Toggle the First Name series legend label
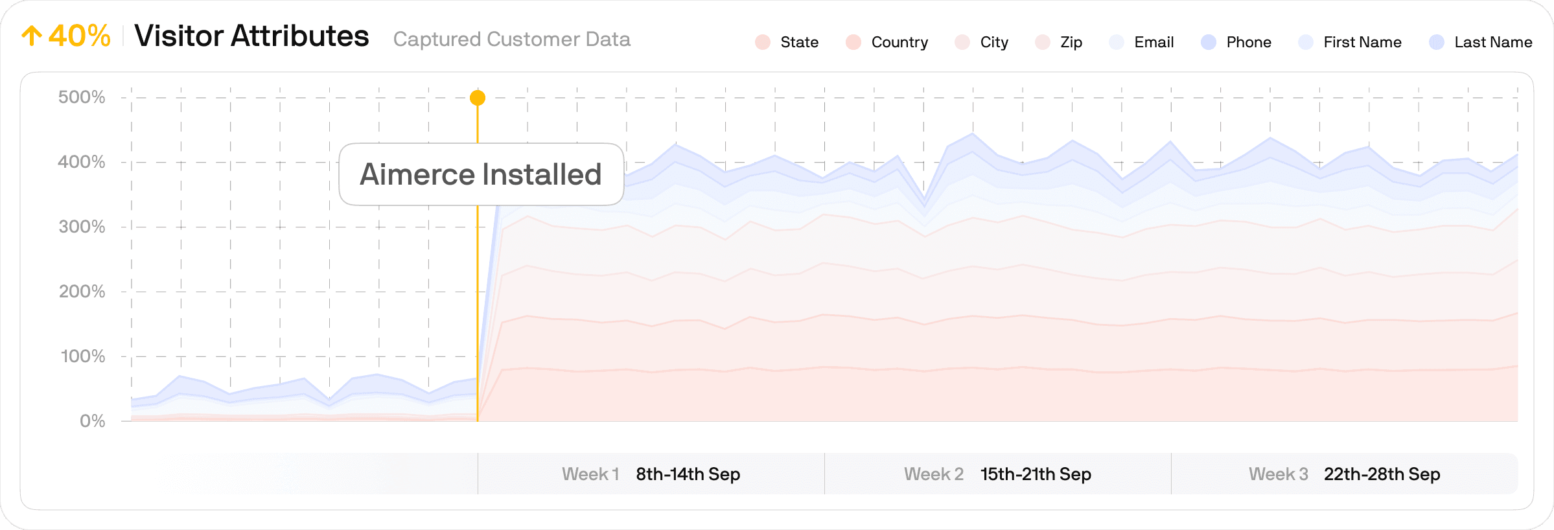This screenshot has width=1554, height=530. click(x=1362, y=42)
